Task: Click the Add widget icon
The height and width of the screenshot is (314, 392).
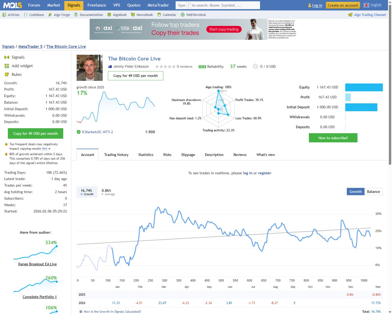Action: [x=7, y=66]
